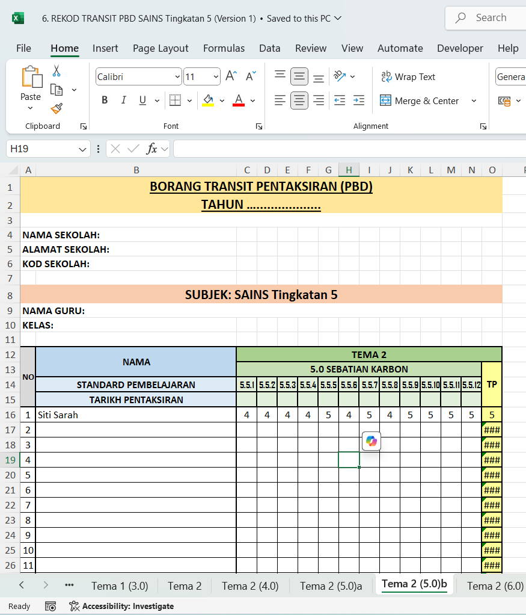The height and width of the screenshot is (615, 526).
Task: Click the Decrease Indent icon
Action: (340, 100)
